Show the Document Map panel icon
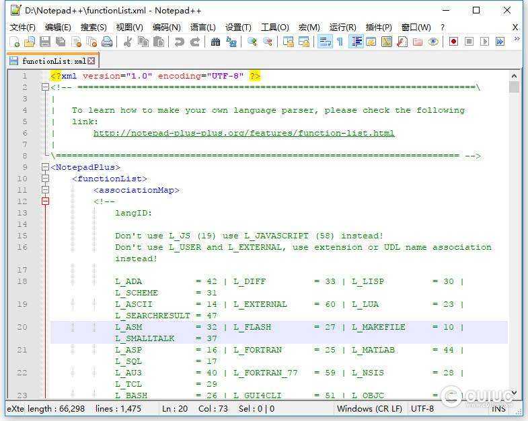 387,42
